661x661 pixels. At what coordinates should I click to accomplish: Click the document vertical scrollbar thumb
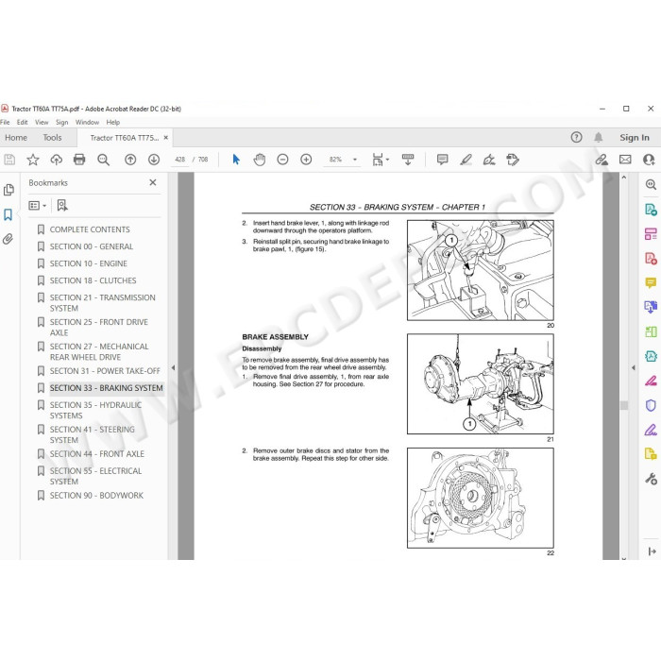coord(624,405)
